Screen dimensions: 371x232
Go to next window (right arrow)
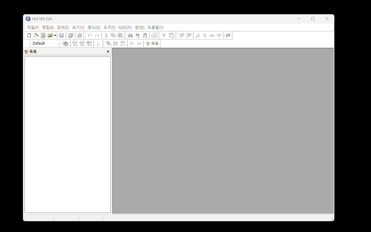139,43
